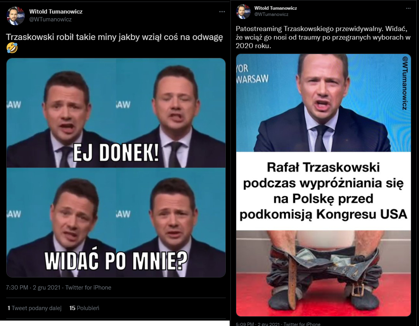
Task: View the '15 Polubień' likes list
Action: coord(84,308)
